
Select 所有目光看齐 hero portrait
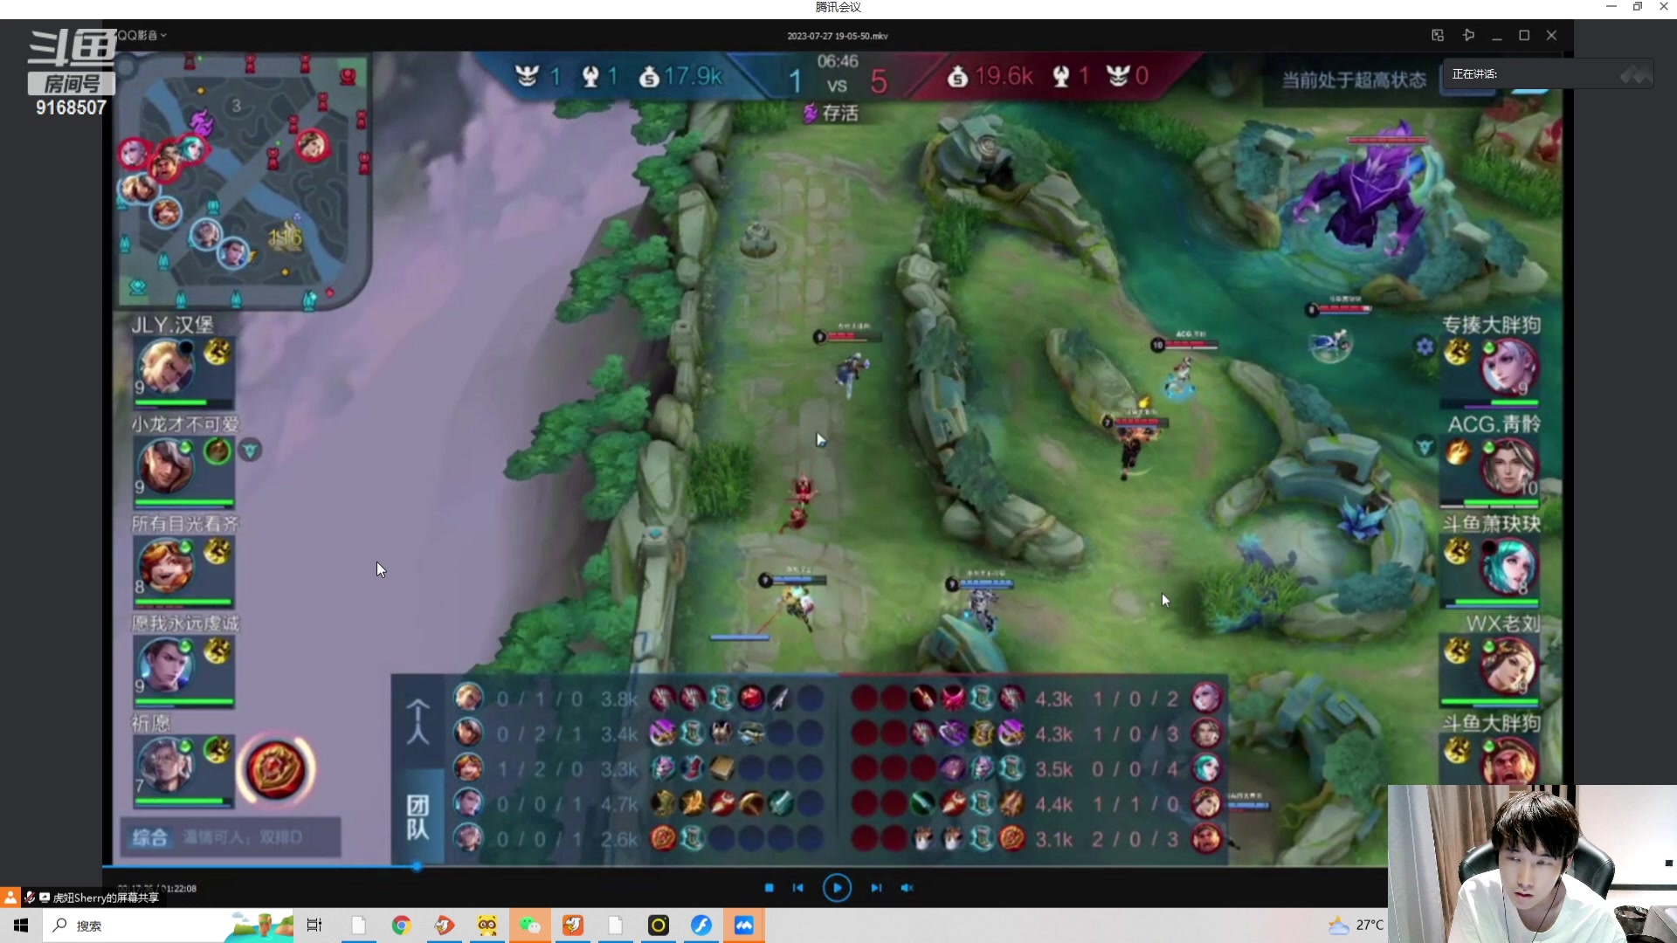166,566
